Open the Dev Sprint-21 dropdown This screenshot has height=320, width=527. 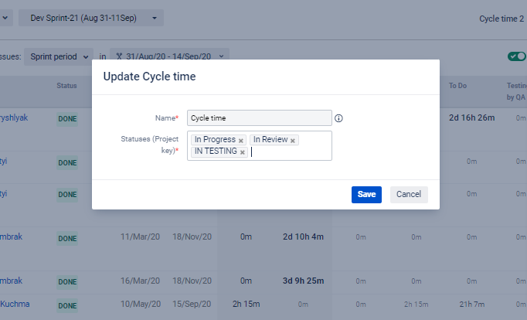(x=91, y=18)
